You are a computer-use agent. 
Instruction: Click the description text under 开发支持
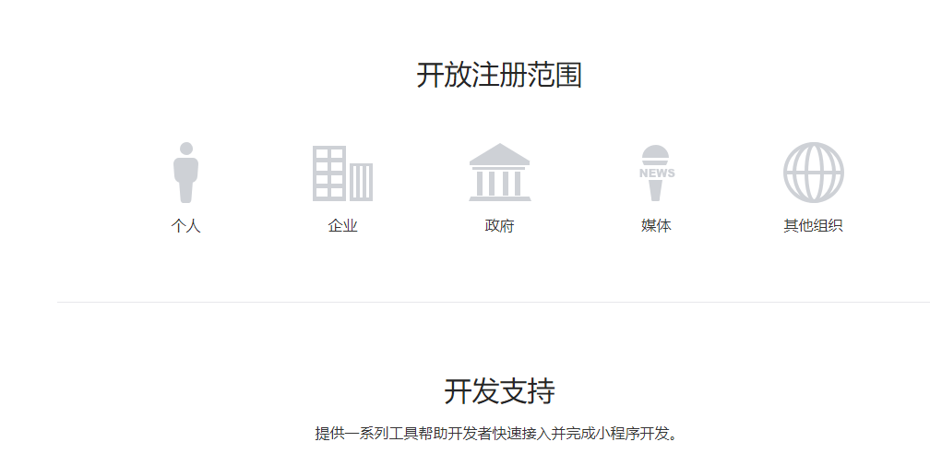pyautogui.click(x=498, y=434)
